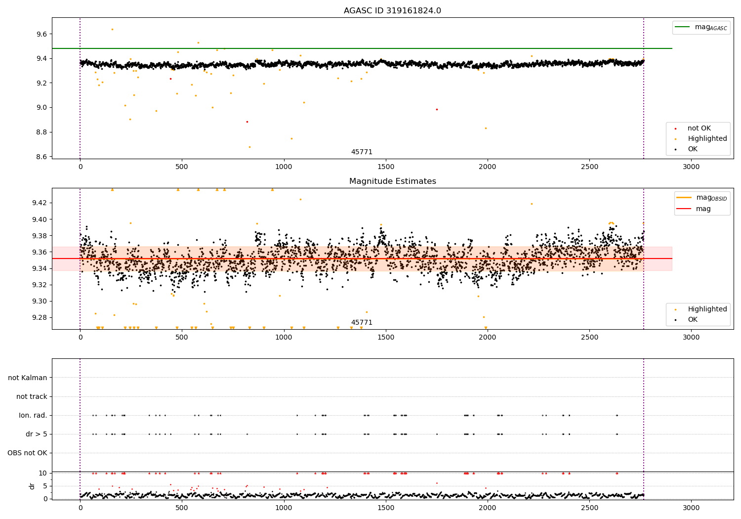Click the '9.28' y-axis tick label
This screenshot has width=741, height=519.
40,317
